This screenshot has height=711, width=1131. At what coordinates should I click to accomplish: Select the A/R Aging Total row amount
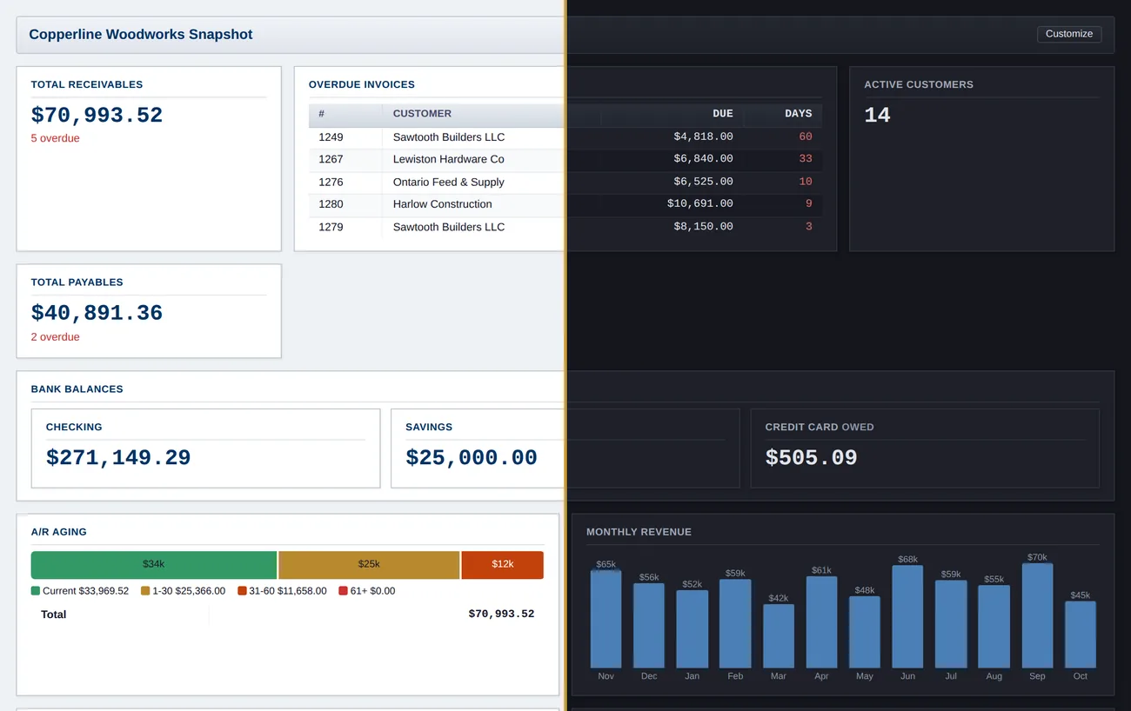pos(501,615)
